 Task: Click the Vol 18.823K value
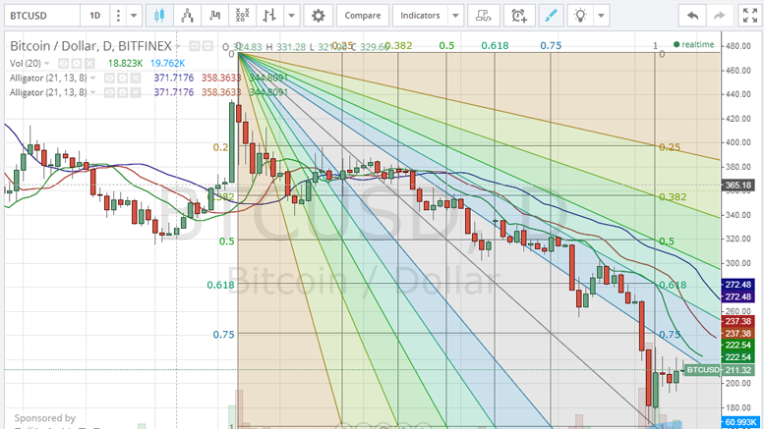[125, 63]
